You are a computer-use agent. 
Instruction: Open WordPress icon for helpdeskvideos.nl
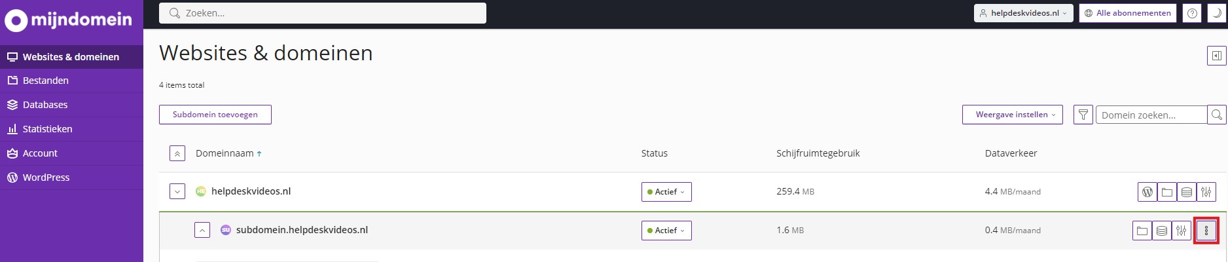tap(1147, 192)
